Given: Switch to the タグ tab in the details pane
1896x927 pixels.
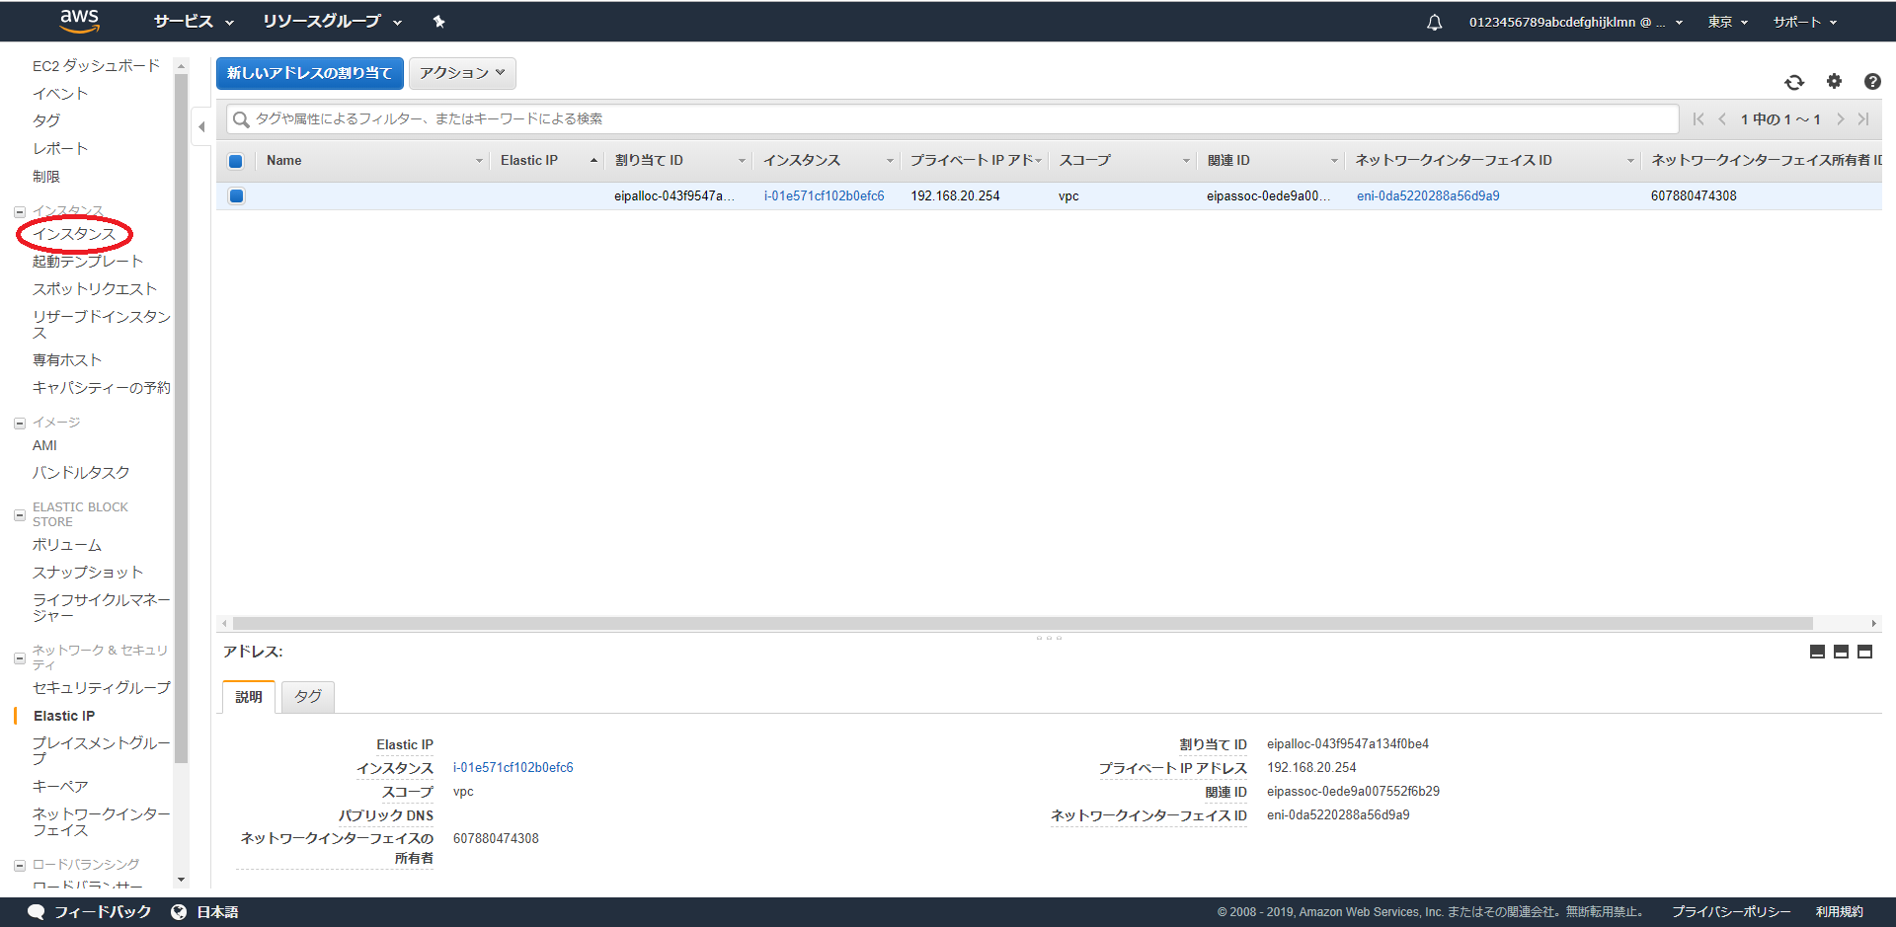Looking at the screenshot, I should [x=306, y=696].
